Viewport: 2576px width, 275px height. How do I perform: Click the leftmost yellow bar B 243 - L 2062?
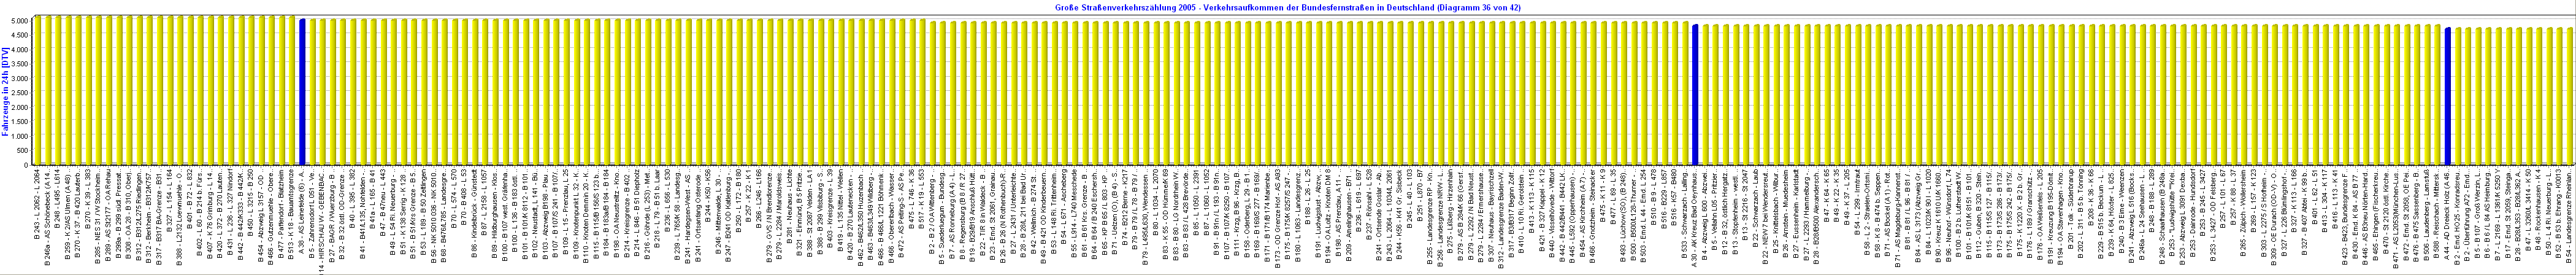pyautogui.click(x=37, y=90)
